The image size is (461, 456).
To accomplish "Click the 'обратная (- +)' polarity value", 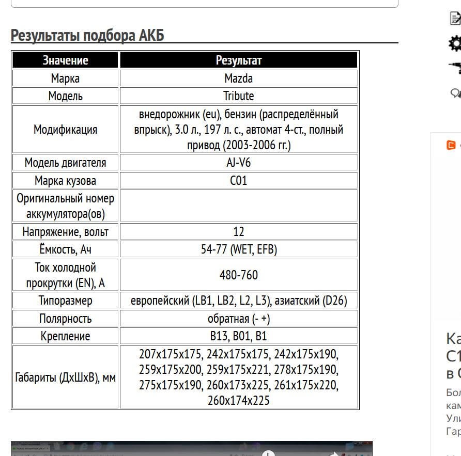I will (x=238, y=319).
